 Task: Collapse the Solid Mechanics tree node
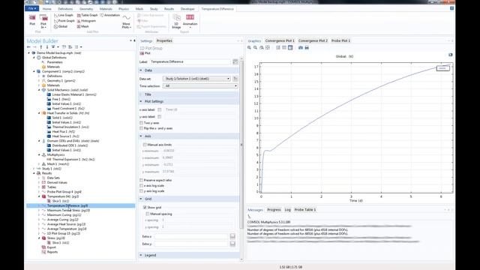(x=39, y=90)
